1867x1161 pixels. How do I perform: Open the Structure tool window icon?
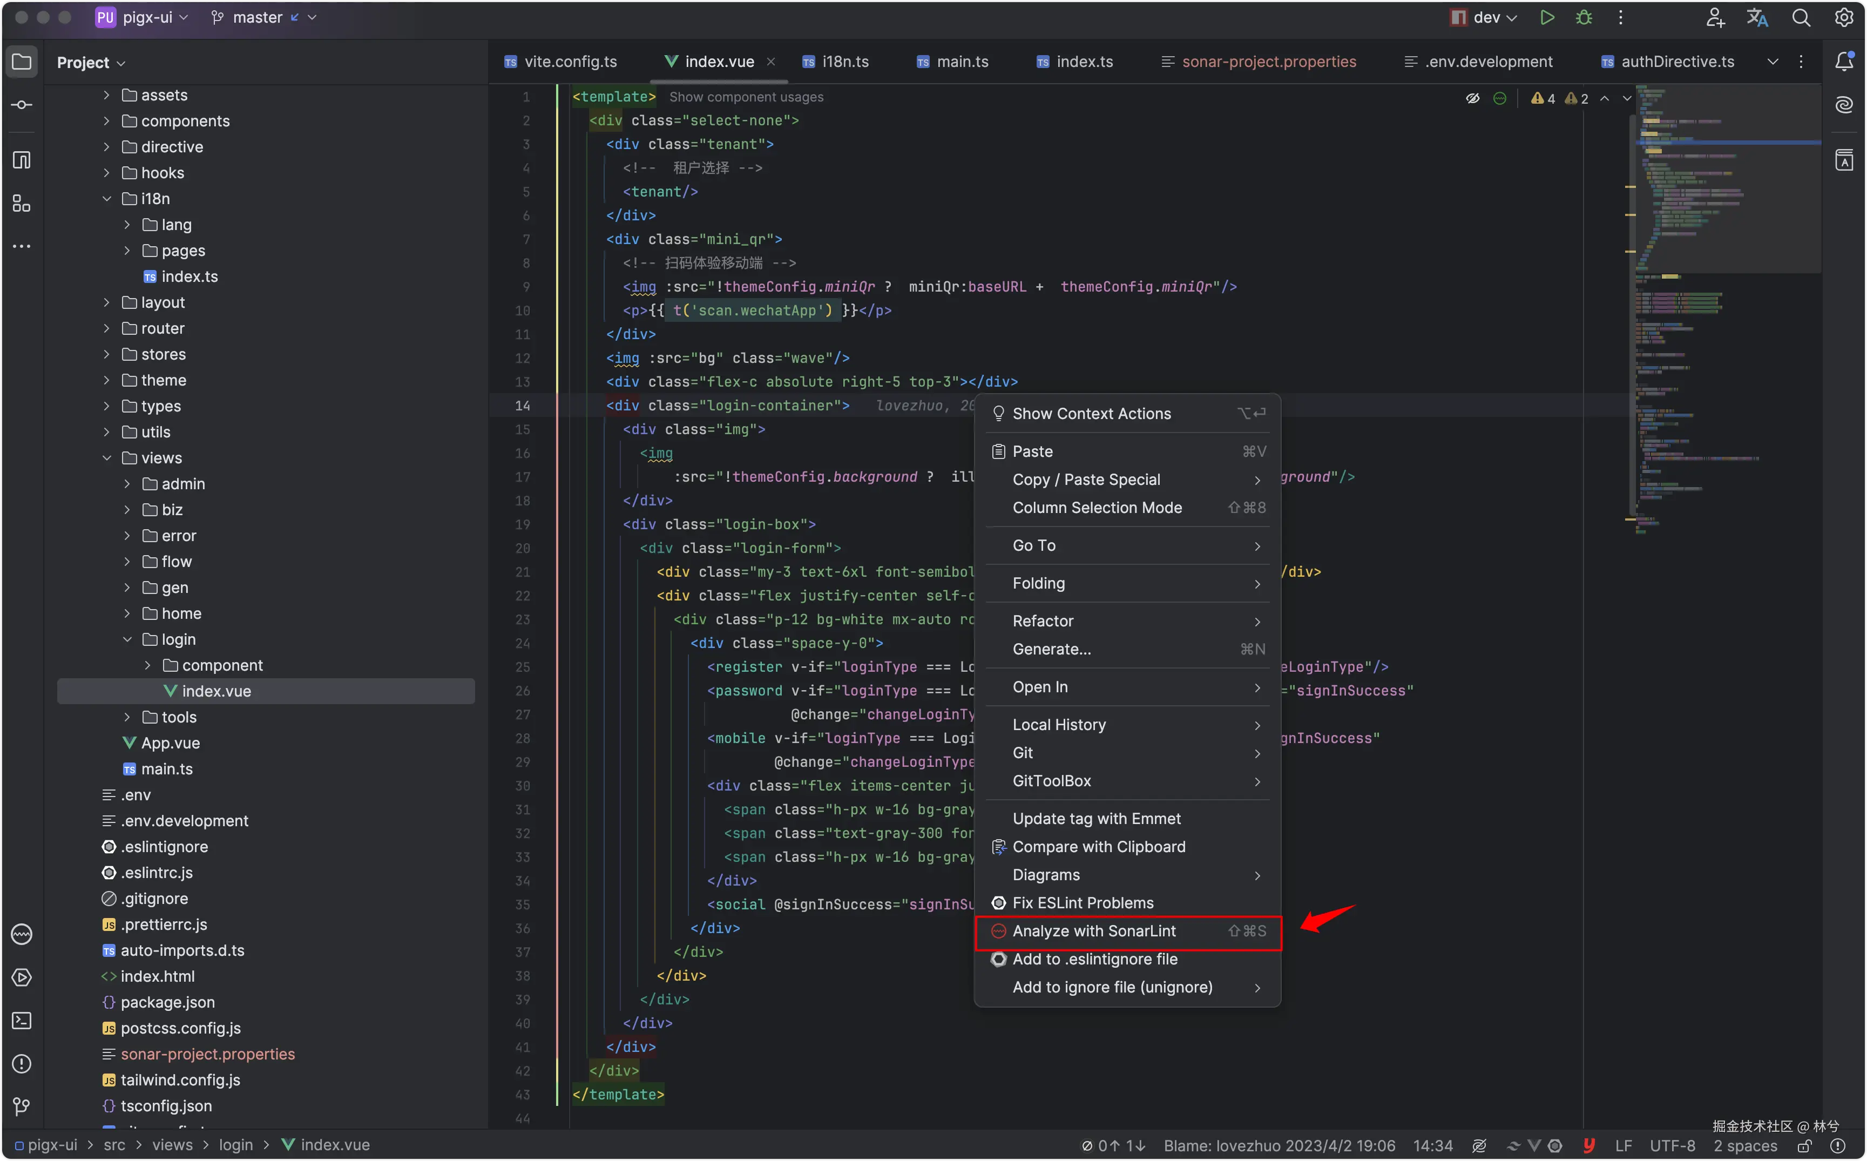[22, 204]
